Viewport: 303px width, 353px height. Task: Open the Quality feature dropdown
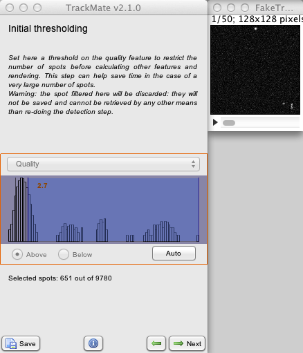click(x=103, y=164)
